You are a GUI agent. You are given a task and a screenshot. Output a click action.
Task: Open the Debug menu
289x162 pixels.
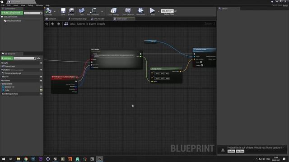[x=30, y=5]
